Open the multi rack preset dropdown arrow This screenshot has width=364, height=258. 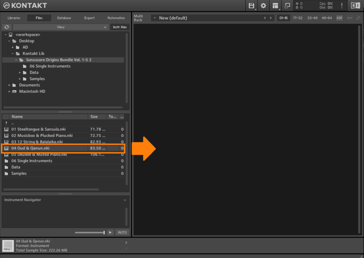click(154, 18)
